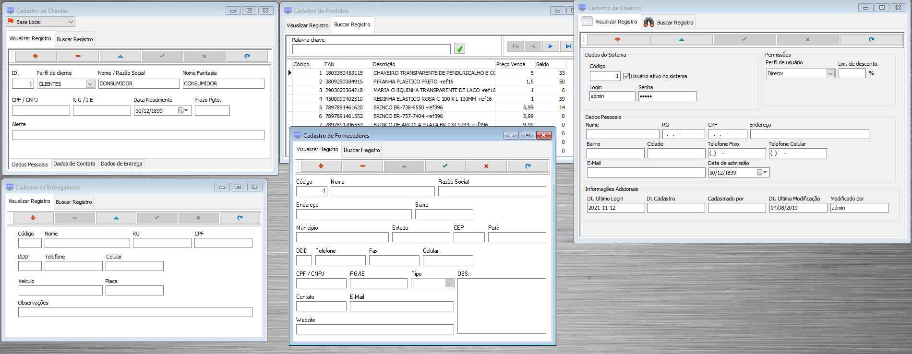This screenshot has width=912, height=354.
Task: Switch to Buscar Registro tab in Usuários
Action: tap(669, 23)
